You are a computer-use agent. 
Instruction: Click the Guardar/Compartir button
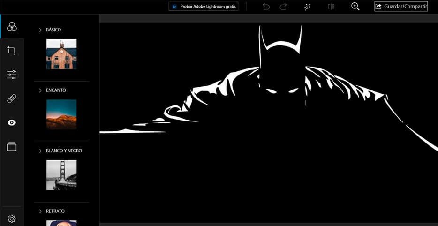401,7
